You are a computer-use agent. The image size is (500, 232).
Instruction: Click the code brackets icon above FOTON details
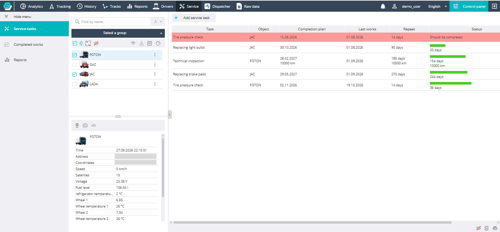click(x=93, y=126)
